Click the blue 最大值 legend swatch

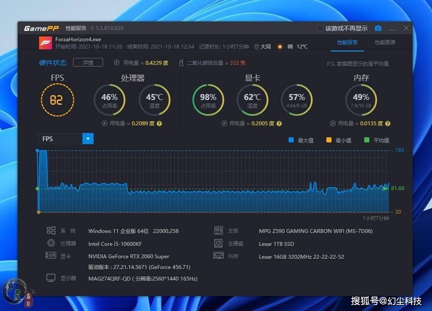tap(291, 140)
